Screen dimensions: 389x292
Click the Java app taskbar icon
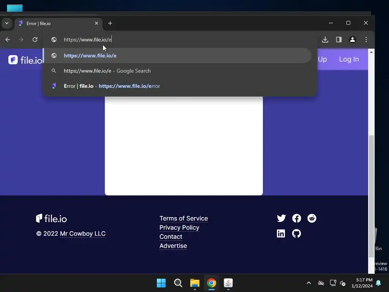pos(228,283)
